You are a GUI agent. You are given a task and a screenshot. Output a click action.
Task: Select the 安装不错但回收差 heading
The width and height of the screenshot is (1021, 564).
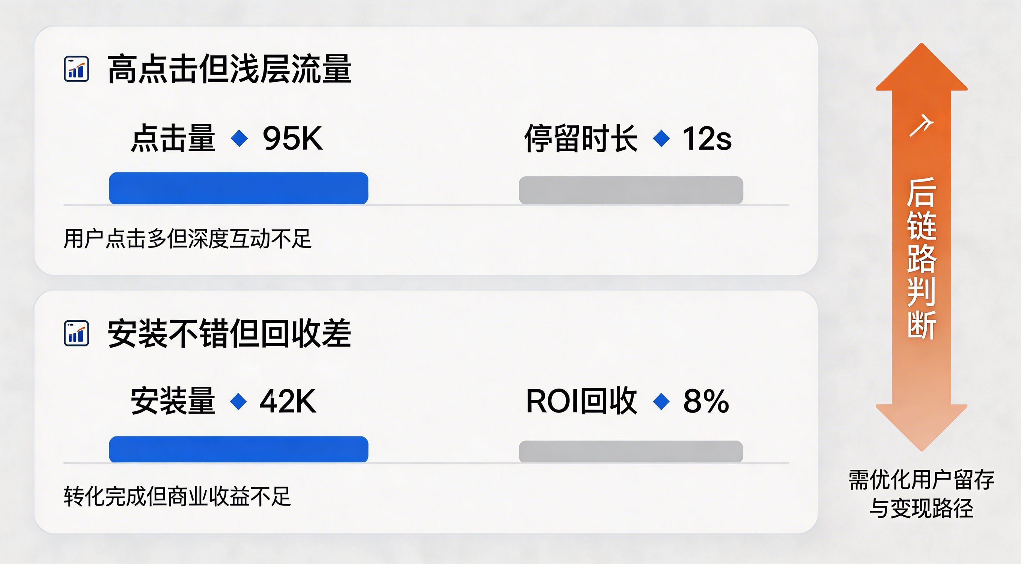click(x=229, y=333)
